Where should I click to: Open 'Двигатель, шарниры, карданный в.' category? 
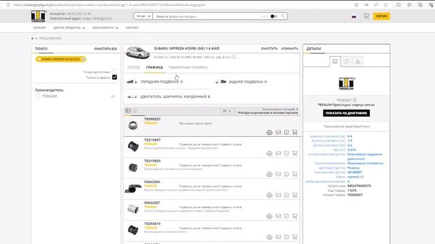(175, 97)
